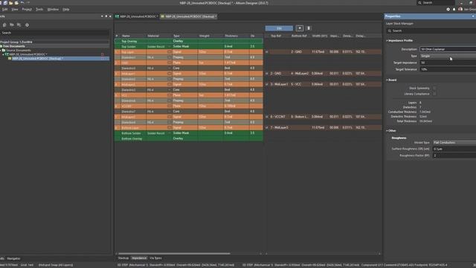Viewport: 476px width, 268px height.
Task: Edit the Roughness Factor field
Action: coord(454,156)
